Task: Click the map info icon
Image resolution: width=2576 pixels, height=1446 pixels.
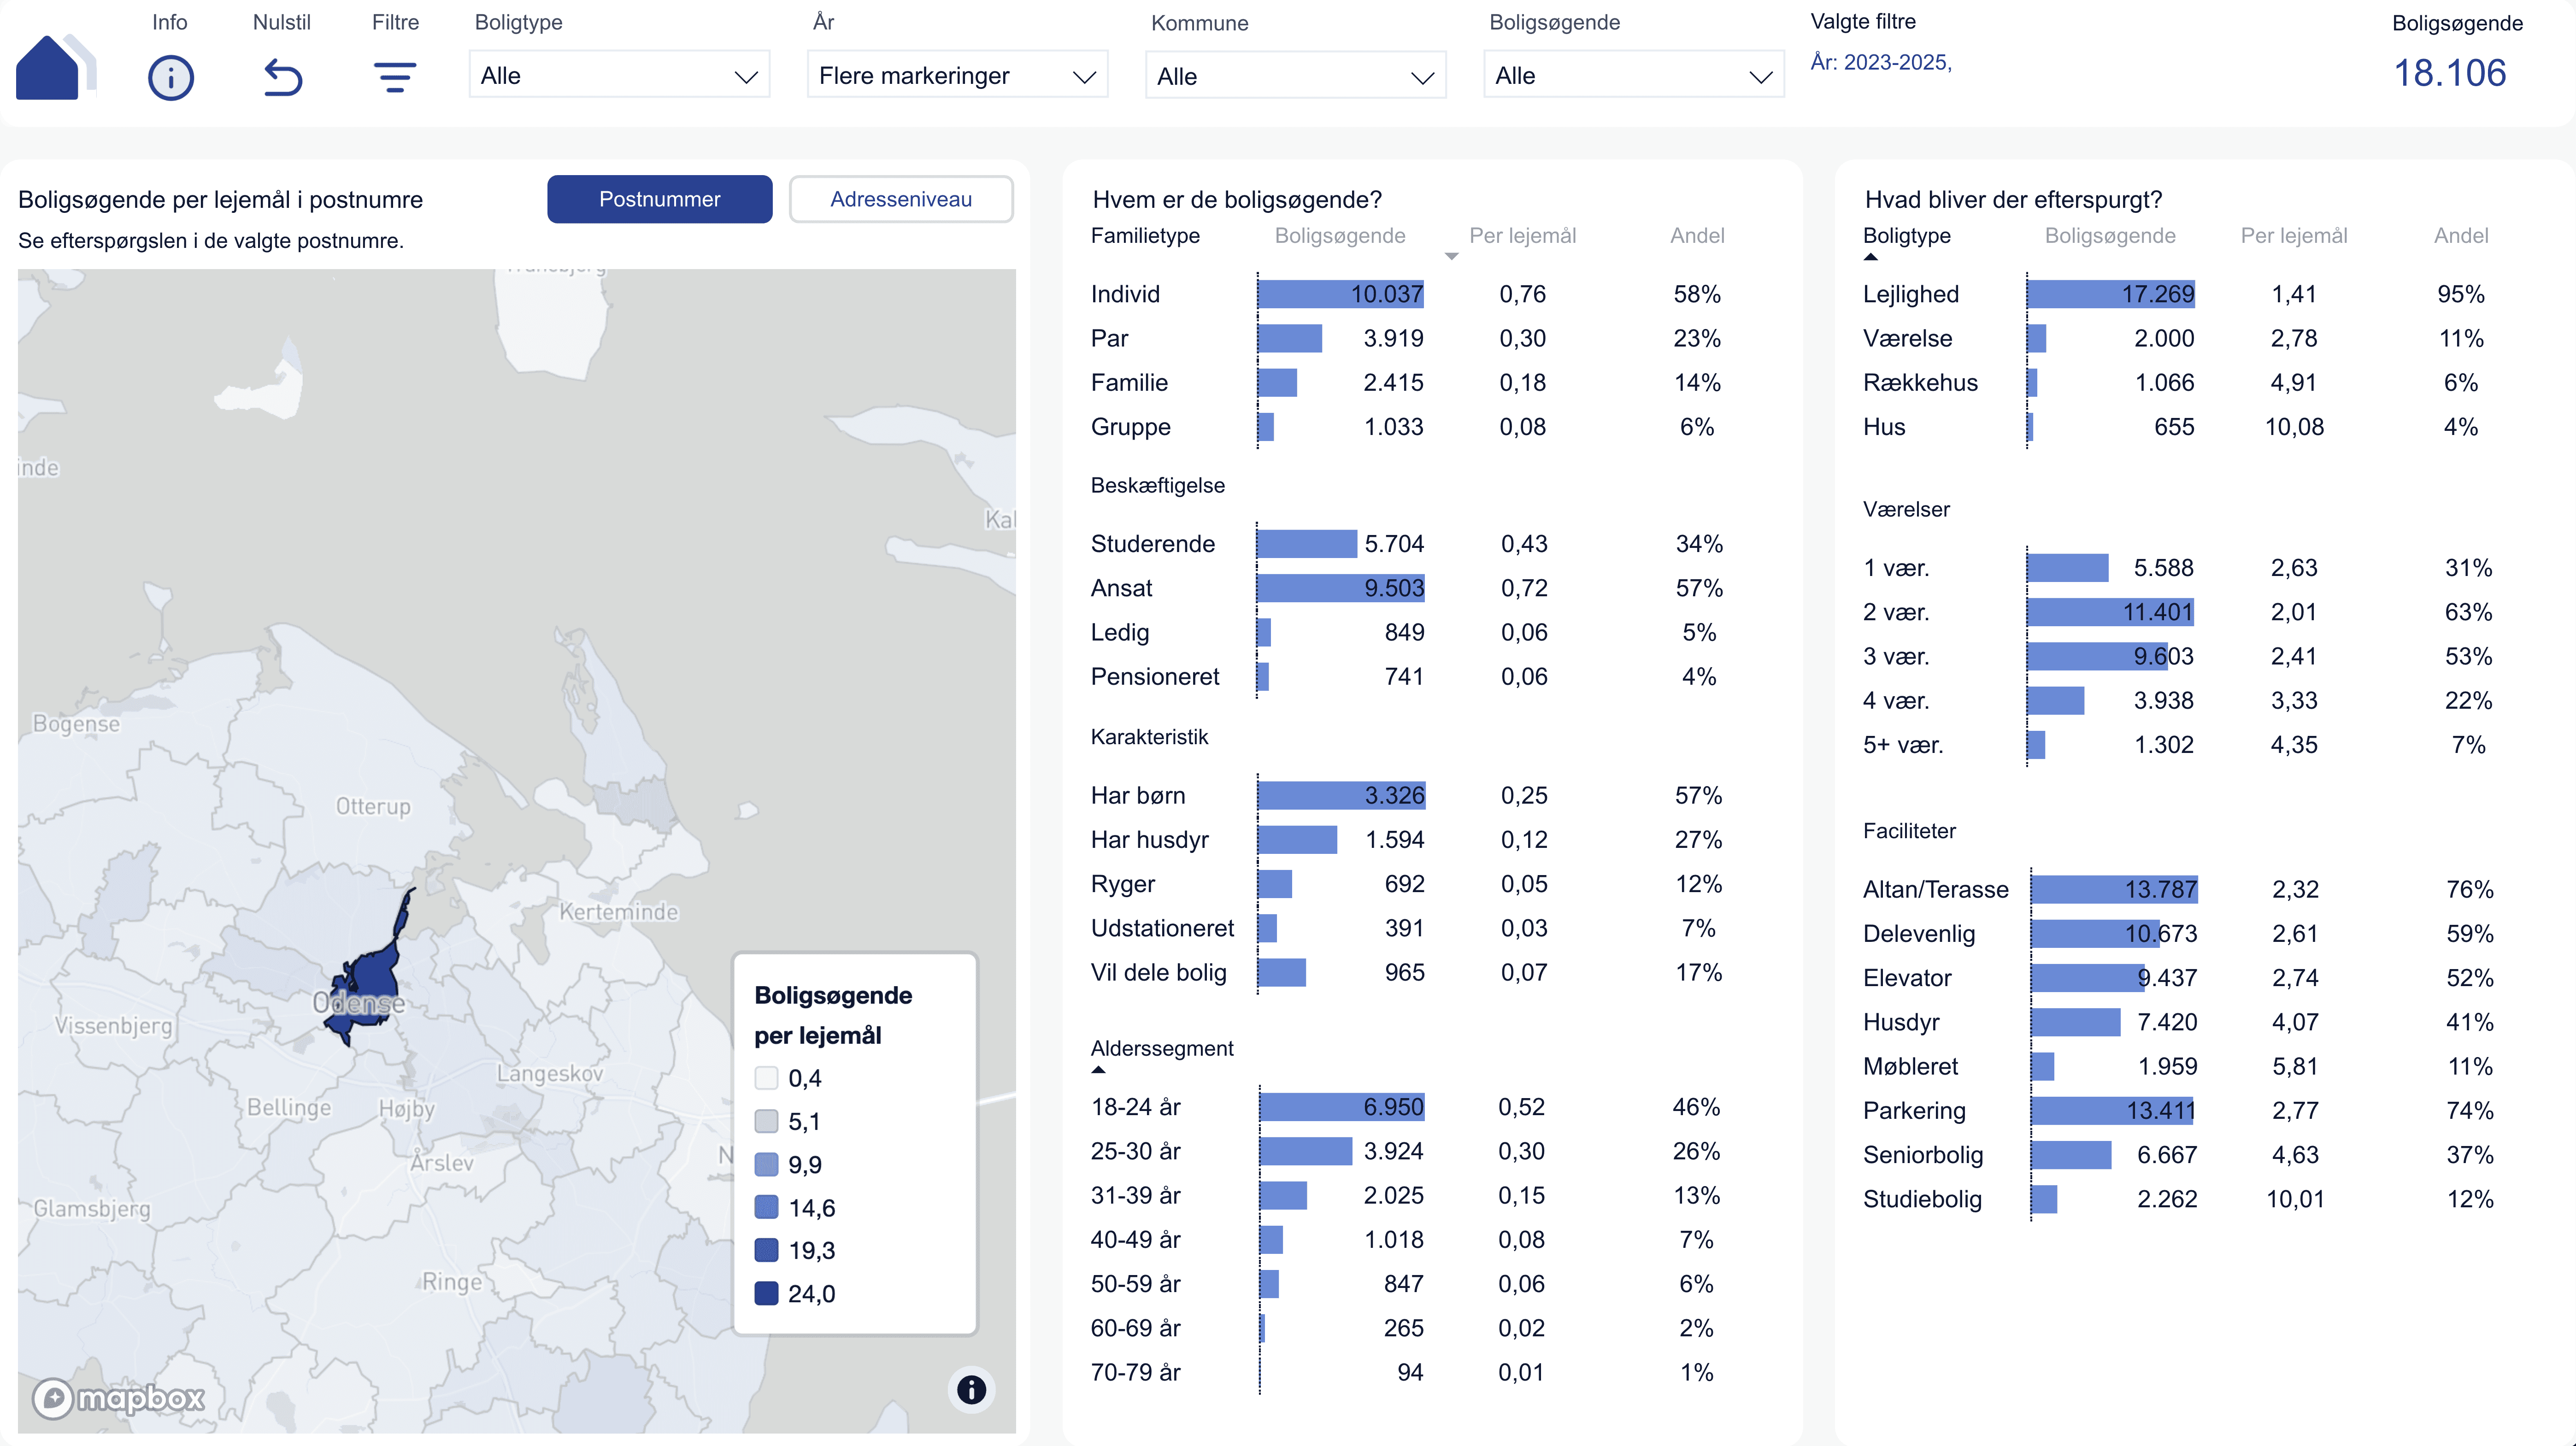Action: pos(971,1389)
